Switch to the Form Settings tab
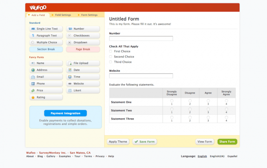The height and width of the screenshot is (168, 267). [x=88, y=15]
